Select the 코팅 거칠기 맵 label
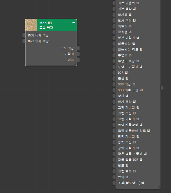The height and width of the screenshot is (193, 171). (128, 119)
